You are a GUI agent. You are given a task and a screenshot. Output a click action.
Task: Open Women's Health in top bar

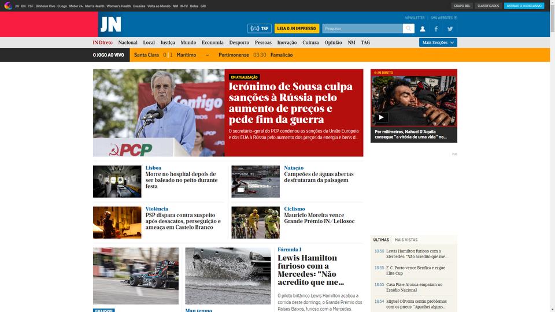pyautogui.click(x=119, y=6)
